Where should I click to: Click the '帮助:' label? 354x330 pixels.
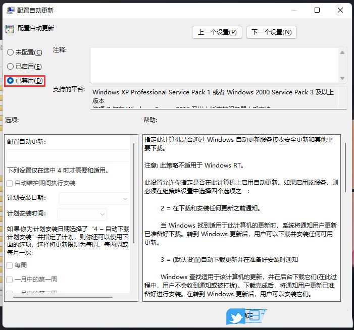point(150,120)
